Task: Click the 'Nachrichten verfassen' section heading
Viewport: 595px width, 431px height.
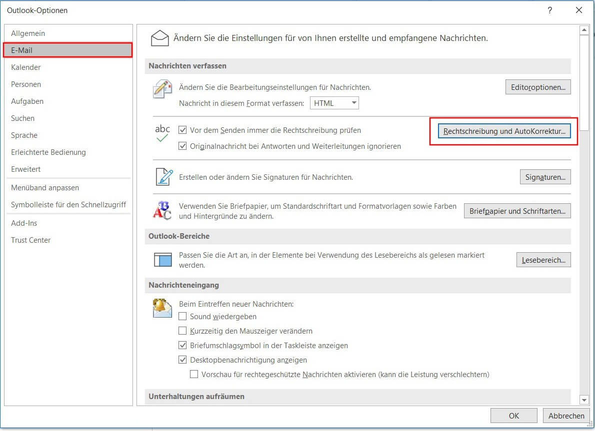Action: click(187, 66)
